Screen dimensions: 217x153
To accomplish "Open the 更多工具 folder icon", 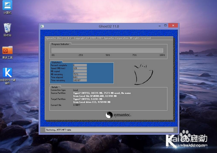I will (7, 52).
